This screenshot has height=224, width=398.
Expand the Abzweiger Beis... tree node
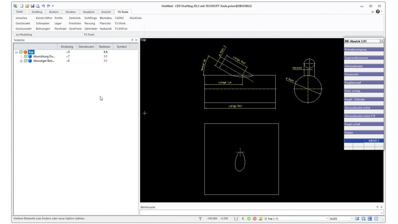coord(22,61)
